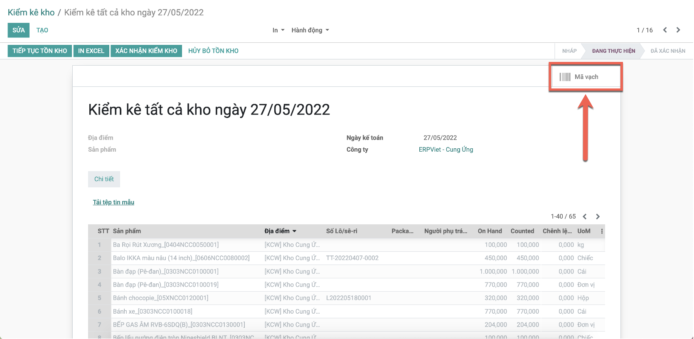Screen dimensions: 694x339
Task: Click XÁC NHẬN KIỂM KHO button
Action: (146, 51)
